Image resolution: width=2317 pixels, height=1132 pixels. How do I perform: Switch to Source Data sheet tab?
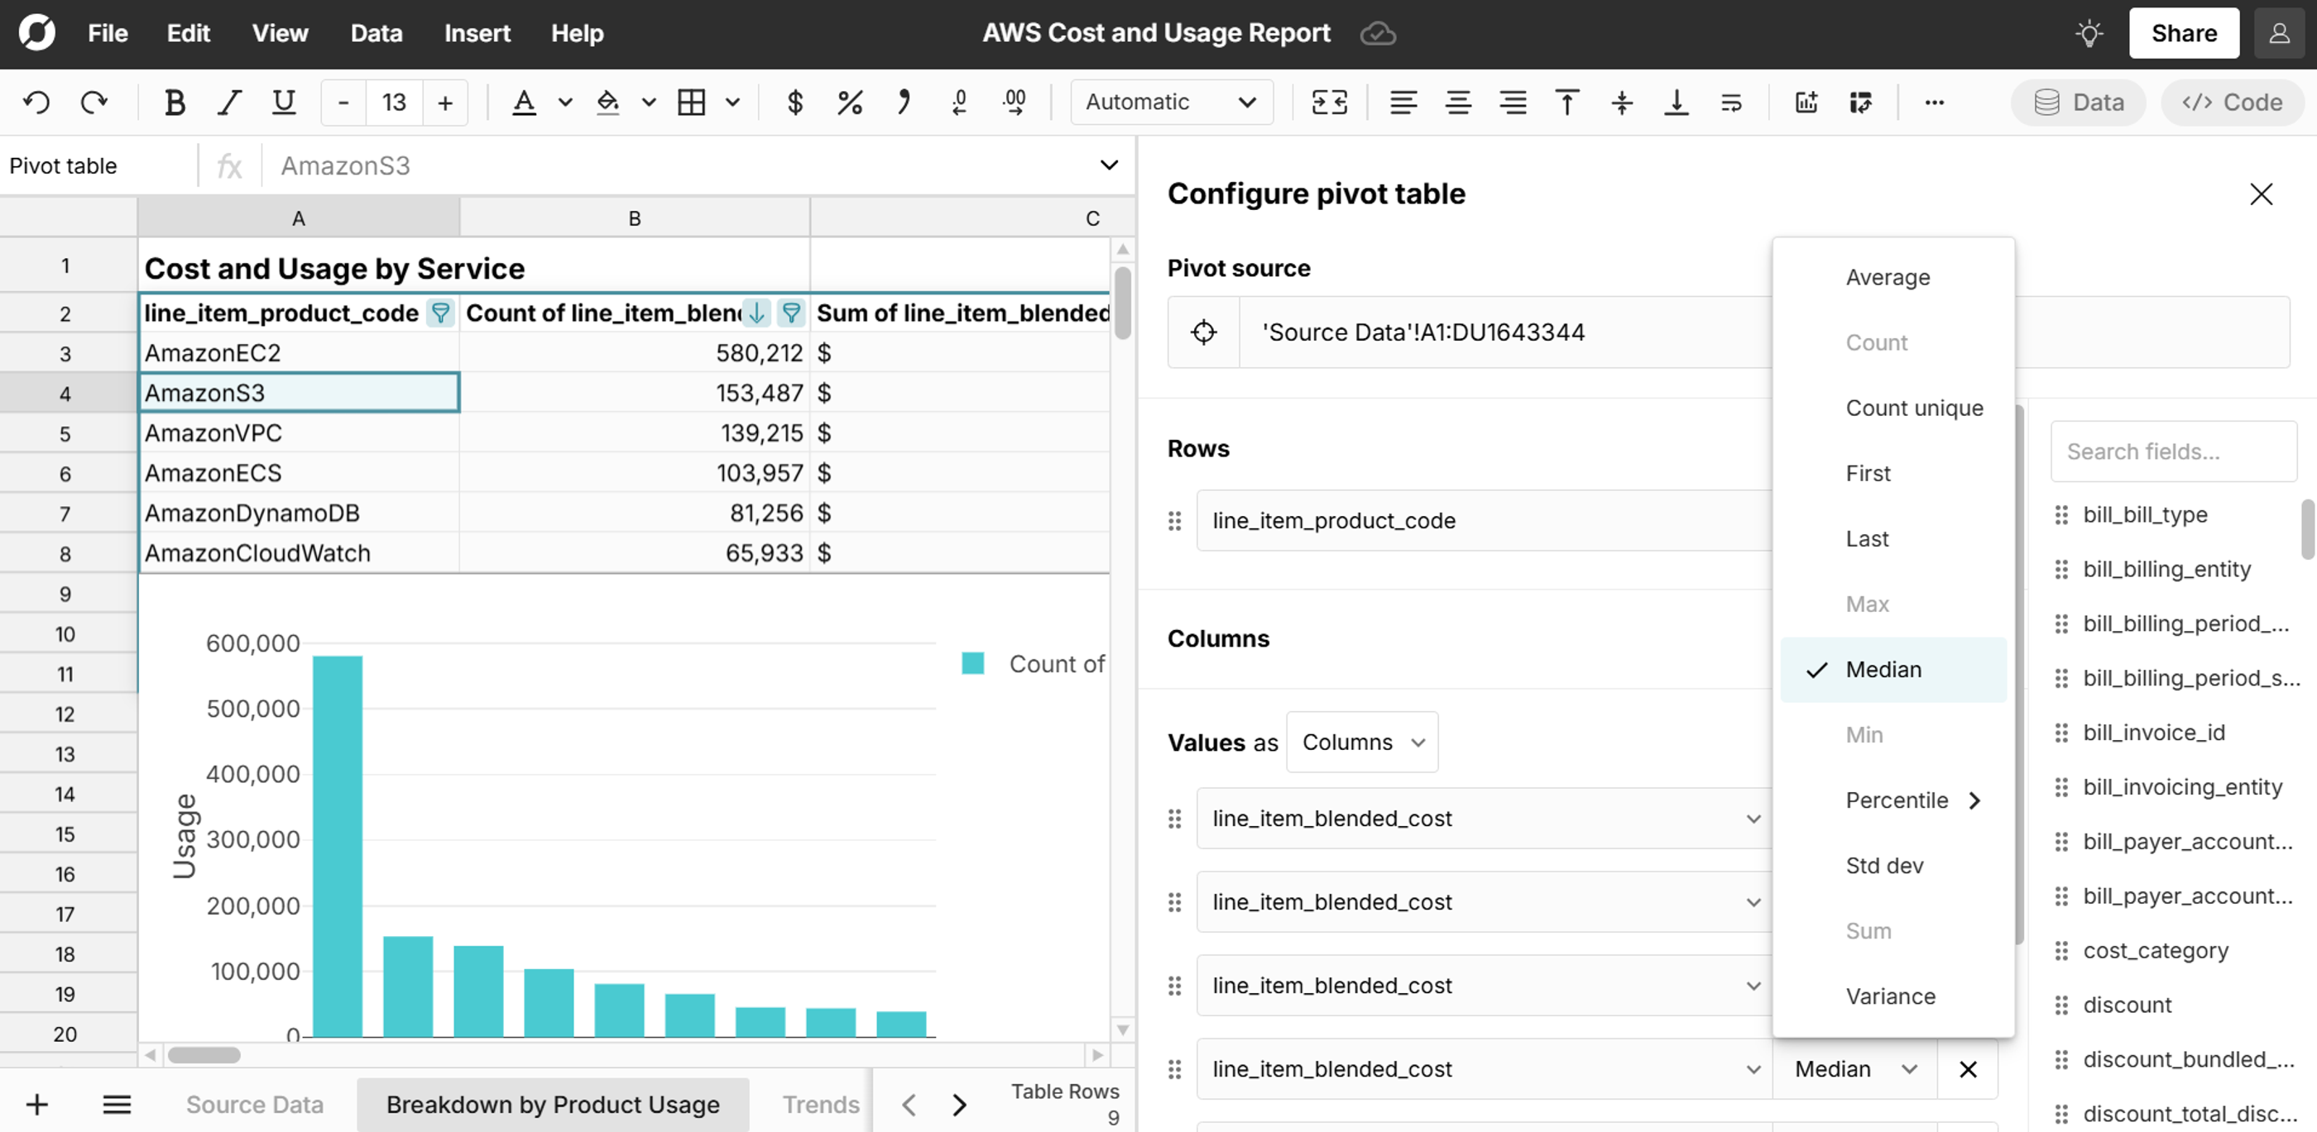255,1105
